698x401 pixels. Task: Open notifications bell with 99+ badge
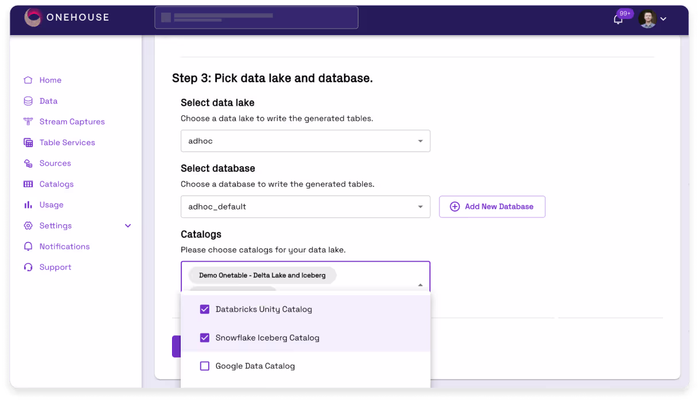(618, 19)
